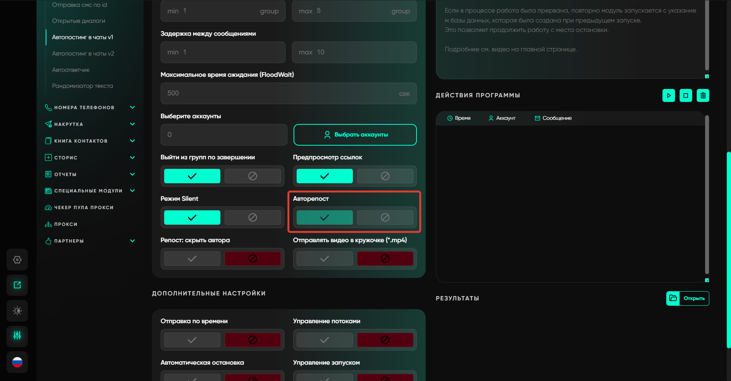The height and width of the screenshot is (381, 731).
Task: Click the external link icon in the sidebar
Action: coord(17,285)
